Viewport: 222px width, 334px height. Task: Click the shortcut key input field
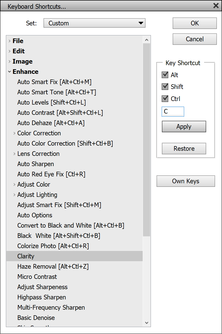[173, 112]
